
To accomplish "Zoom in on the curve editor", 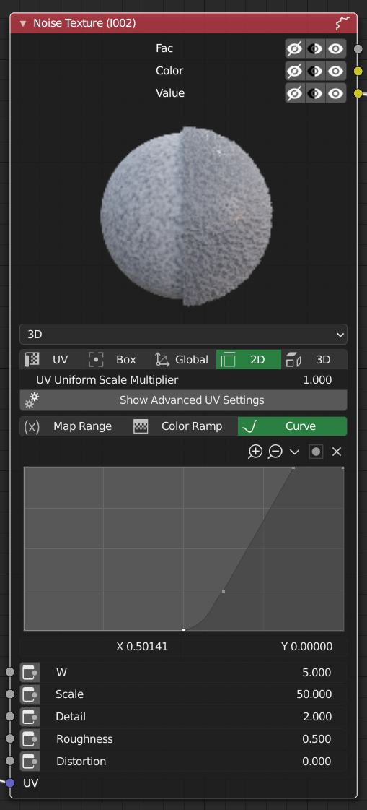I will coord(255,452).
